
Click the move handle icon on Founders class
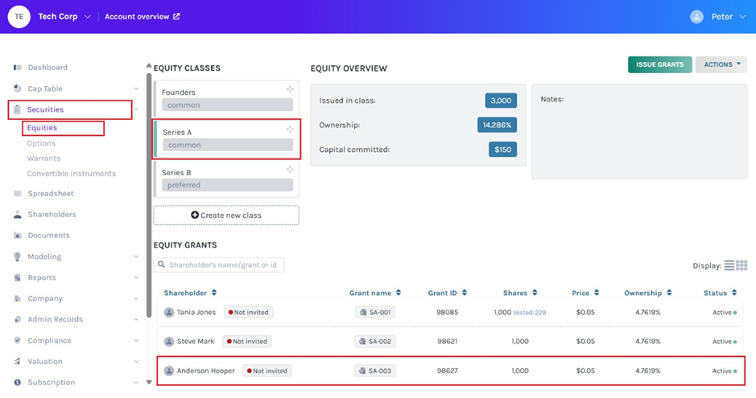tap(290, 89)
